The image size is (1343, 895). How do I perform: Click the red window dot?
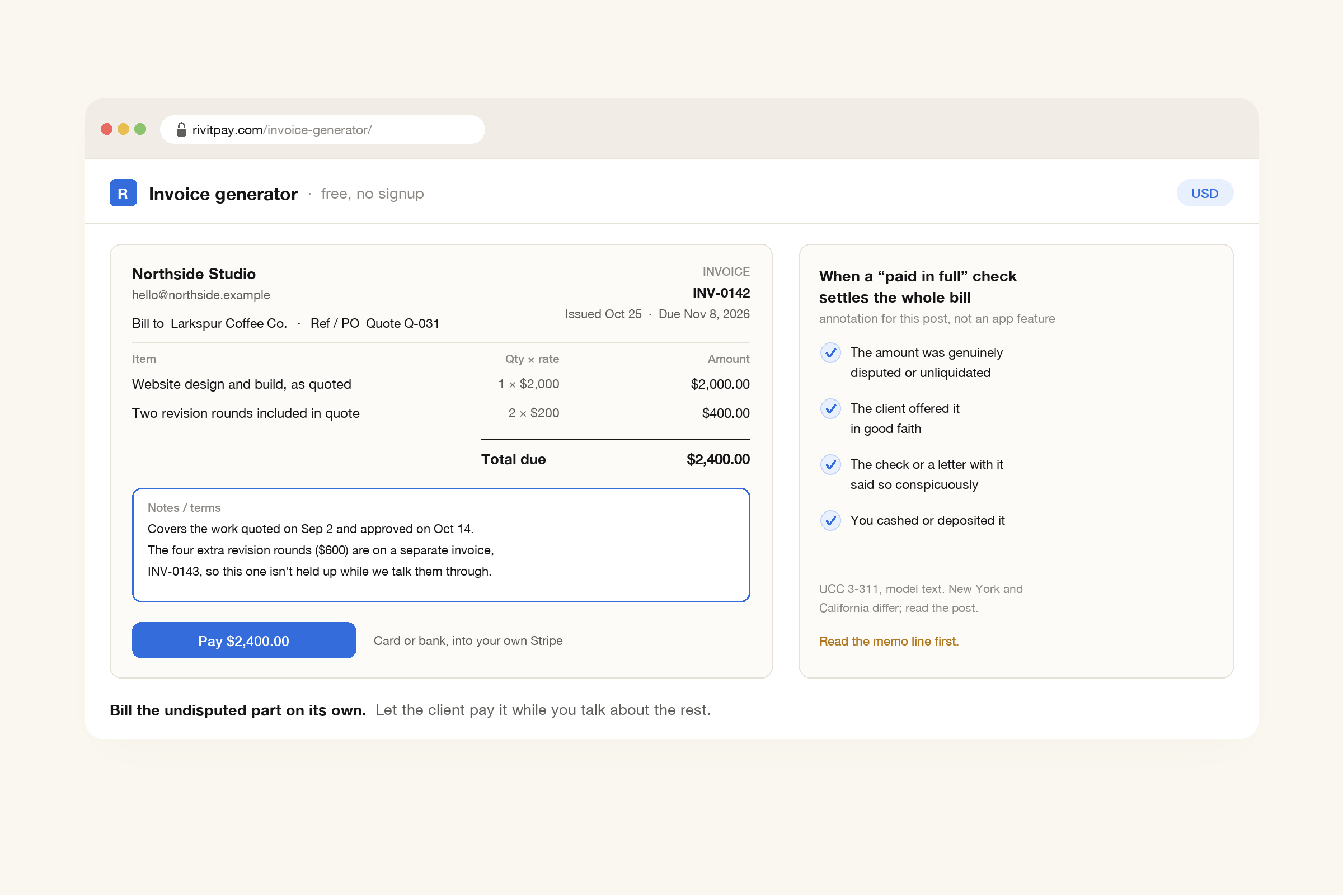coord(106,129)
